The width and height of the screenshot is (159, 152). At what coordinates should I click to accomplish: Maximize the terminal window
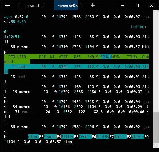(x=137, y=5)
